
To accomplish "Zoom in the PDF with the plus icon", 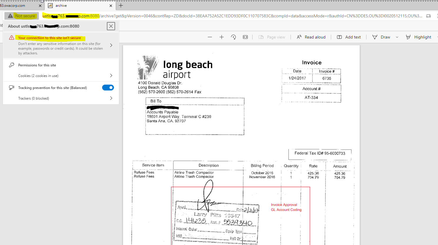I will (x=222, y=37).
